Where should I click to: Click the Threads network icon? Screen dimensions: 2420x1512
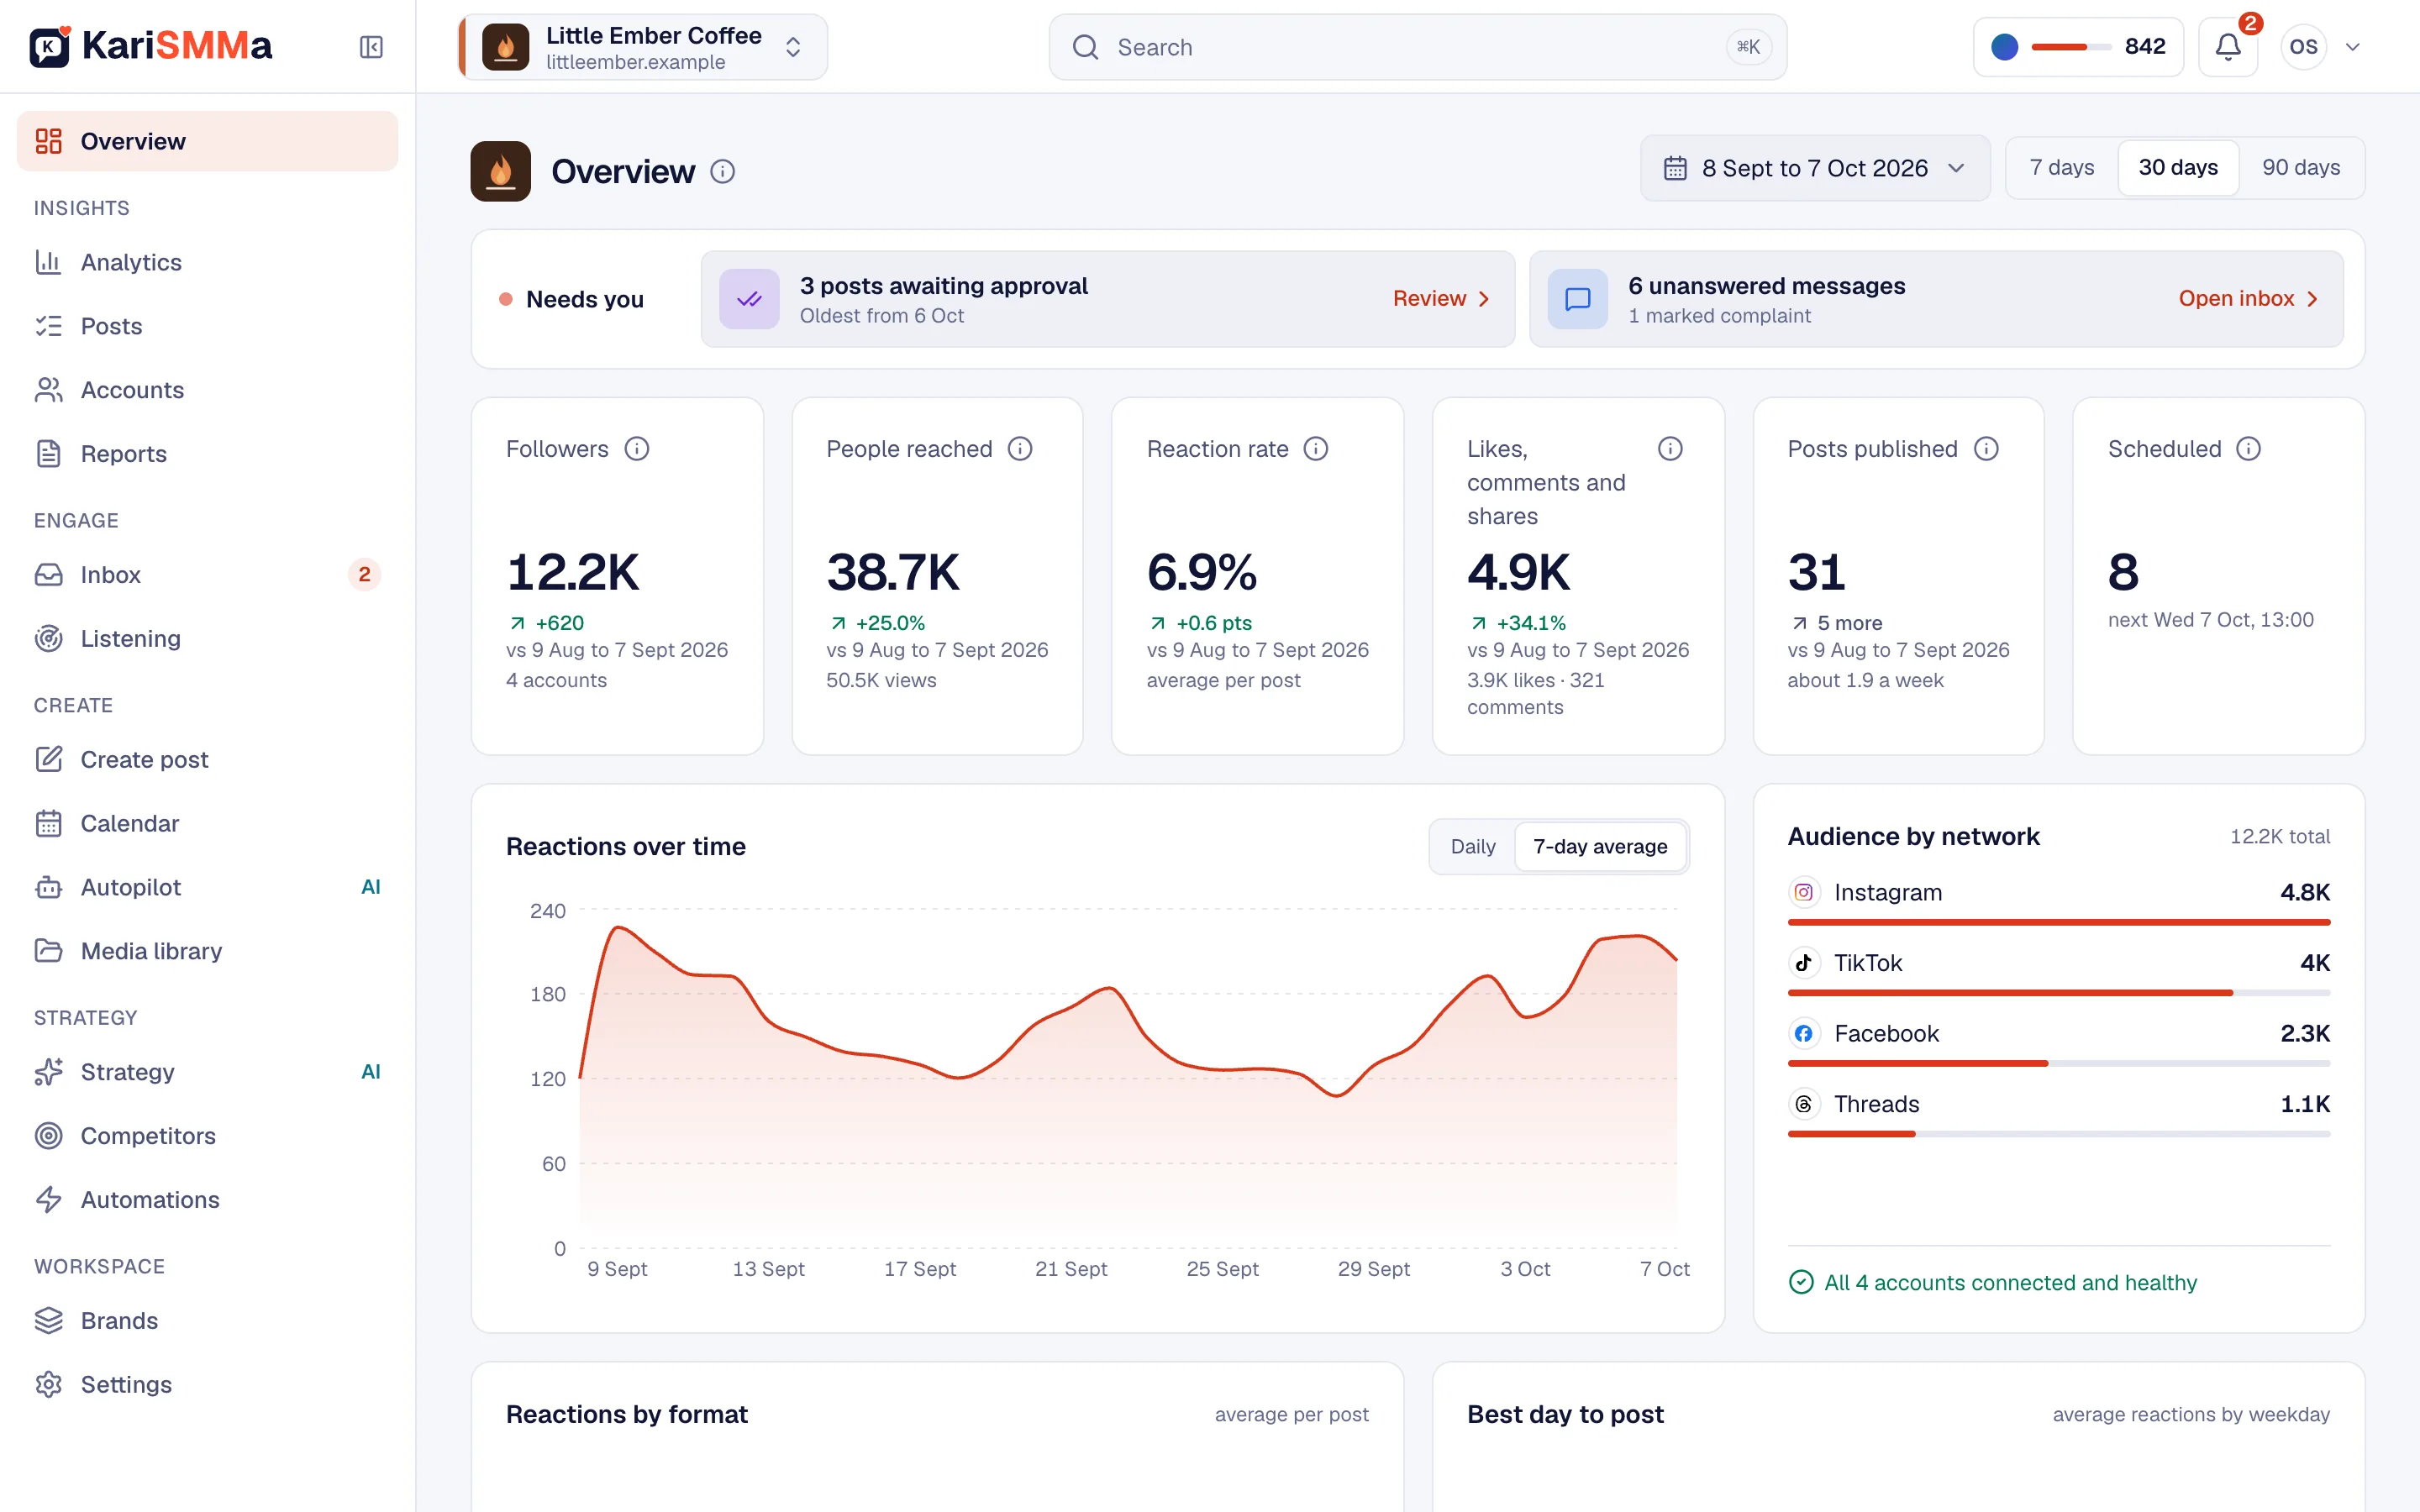pyautogui.click(x=1803, y=1104)
